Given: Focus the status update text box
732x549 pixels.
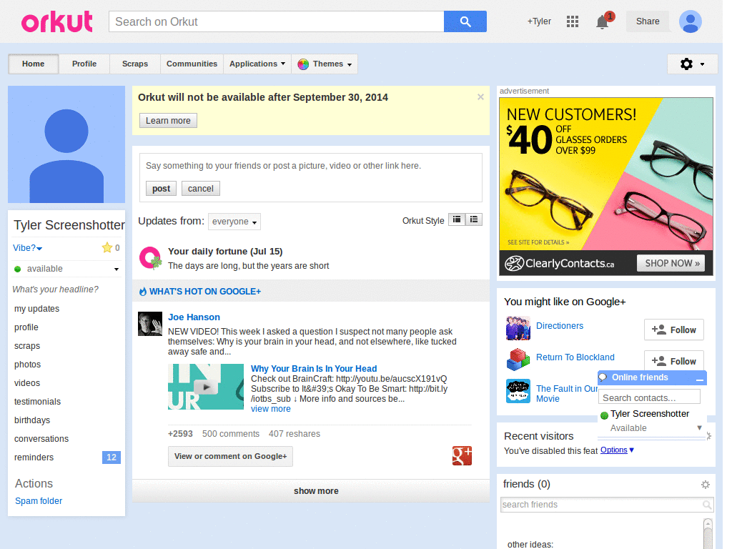Looking at the screenshot, I should pos(311,166).
